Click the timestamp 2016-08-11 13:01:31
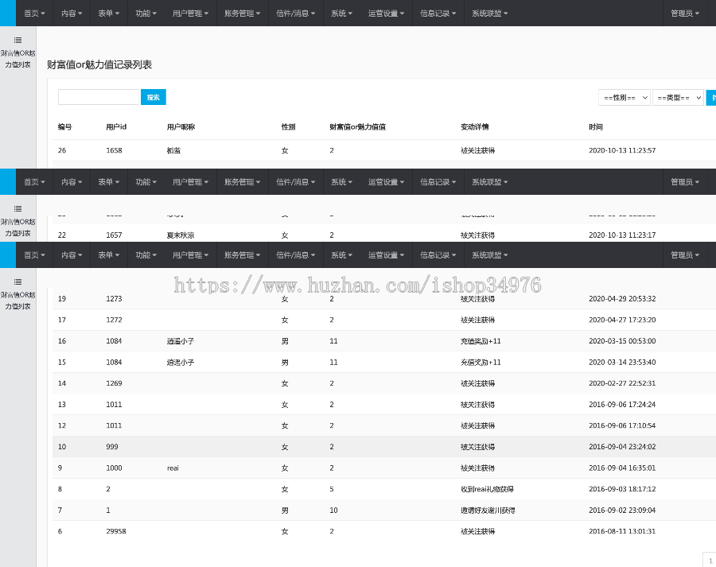The height and width of the screenshot is (567, 716). point(622,531)
